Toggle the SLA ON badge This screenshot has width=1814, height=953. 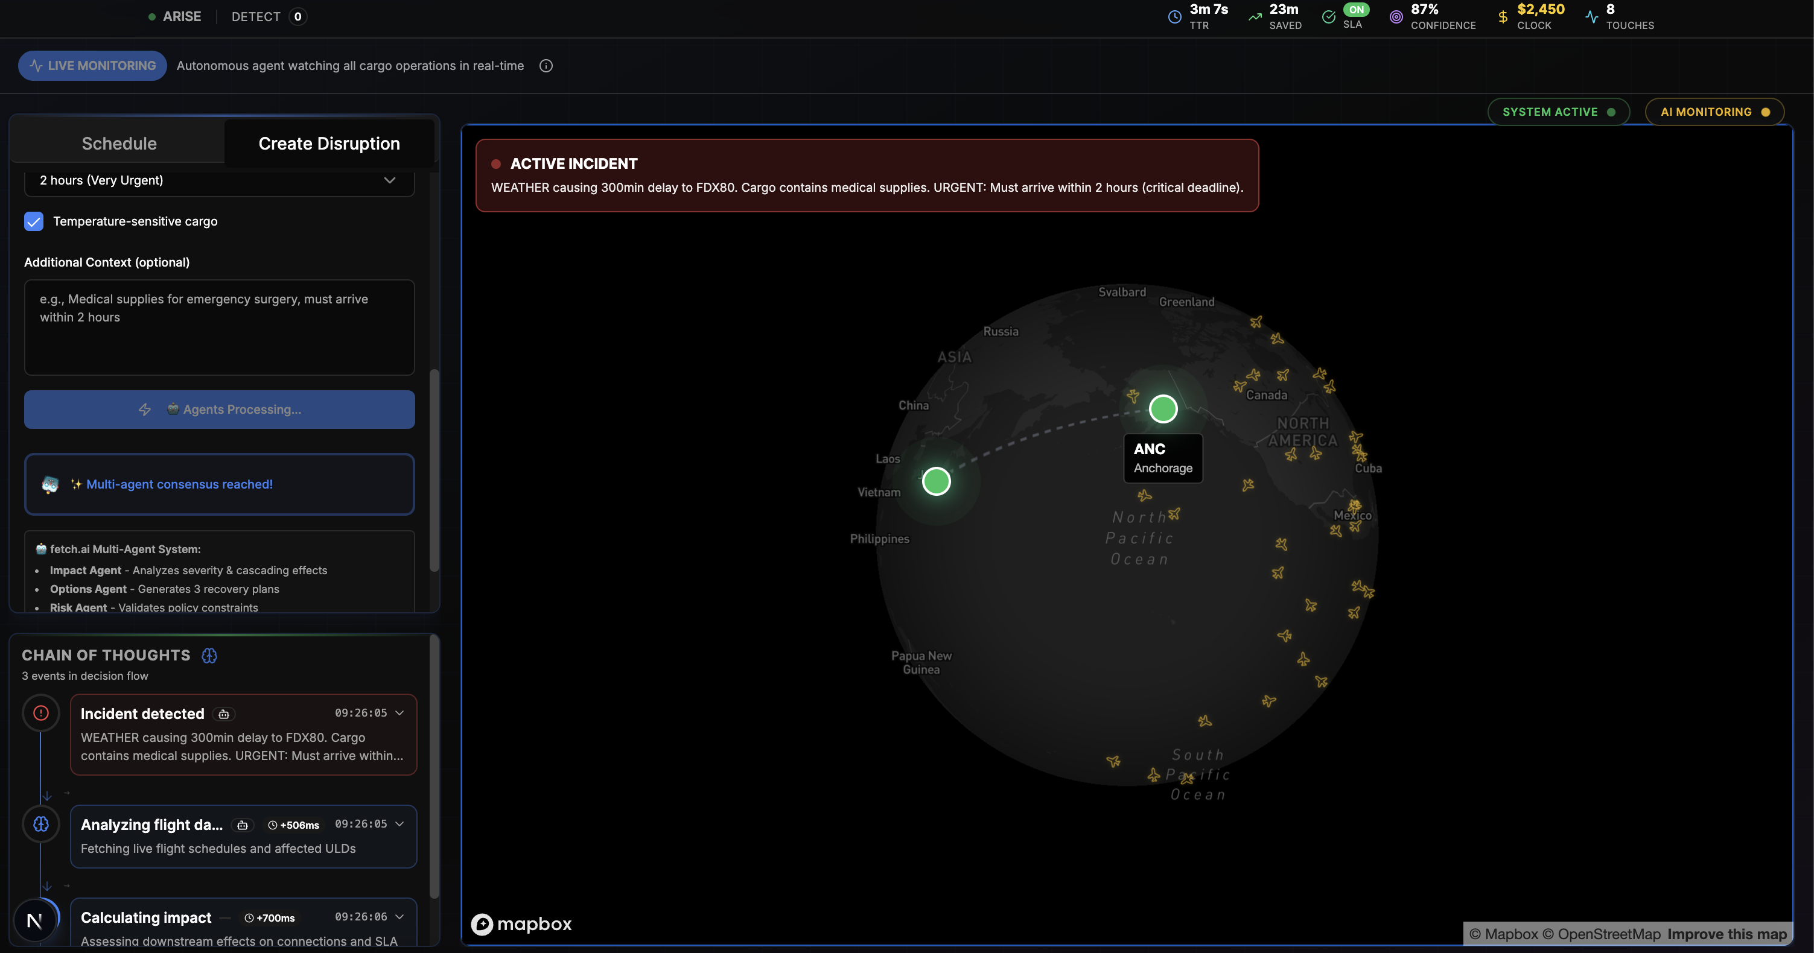(1355, 10)
